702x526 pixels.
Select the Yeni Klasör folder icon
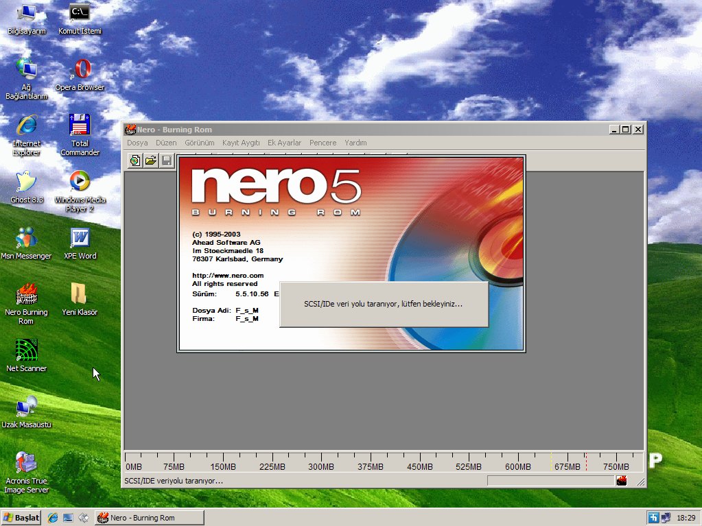80,300
